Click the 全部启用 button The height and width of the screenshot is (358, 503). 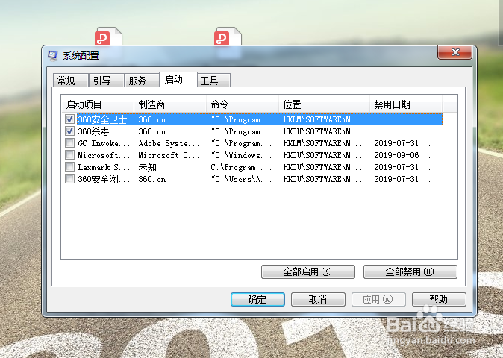[308, 271]
